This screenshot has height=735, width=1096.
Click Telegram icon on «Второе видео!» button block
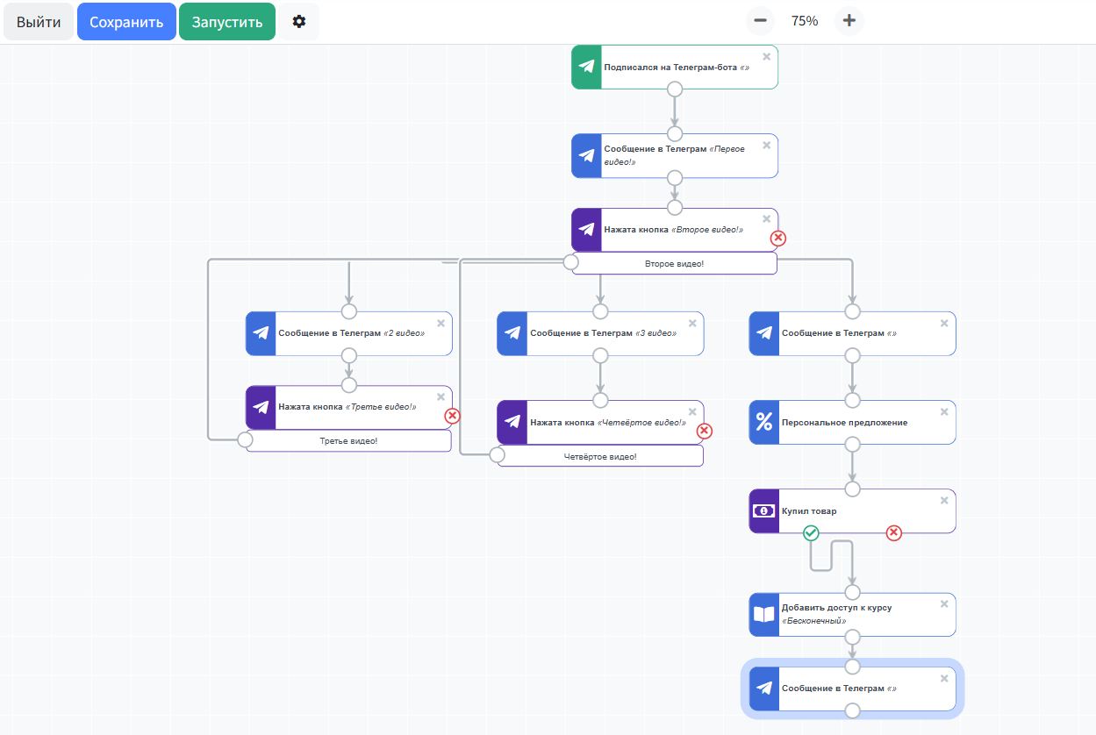(587, 230)
